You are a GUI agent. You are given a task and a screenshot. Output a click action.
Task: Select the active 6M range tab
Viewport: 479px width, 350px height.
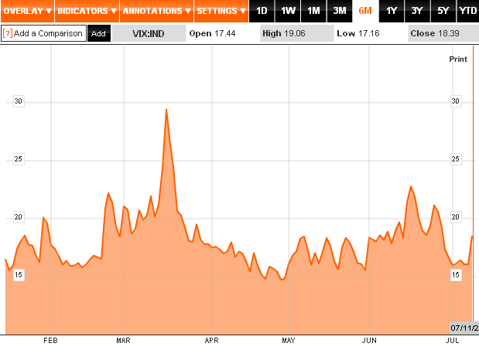tap(365, 11)
